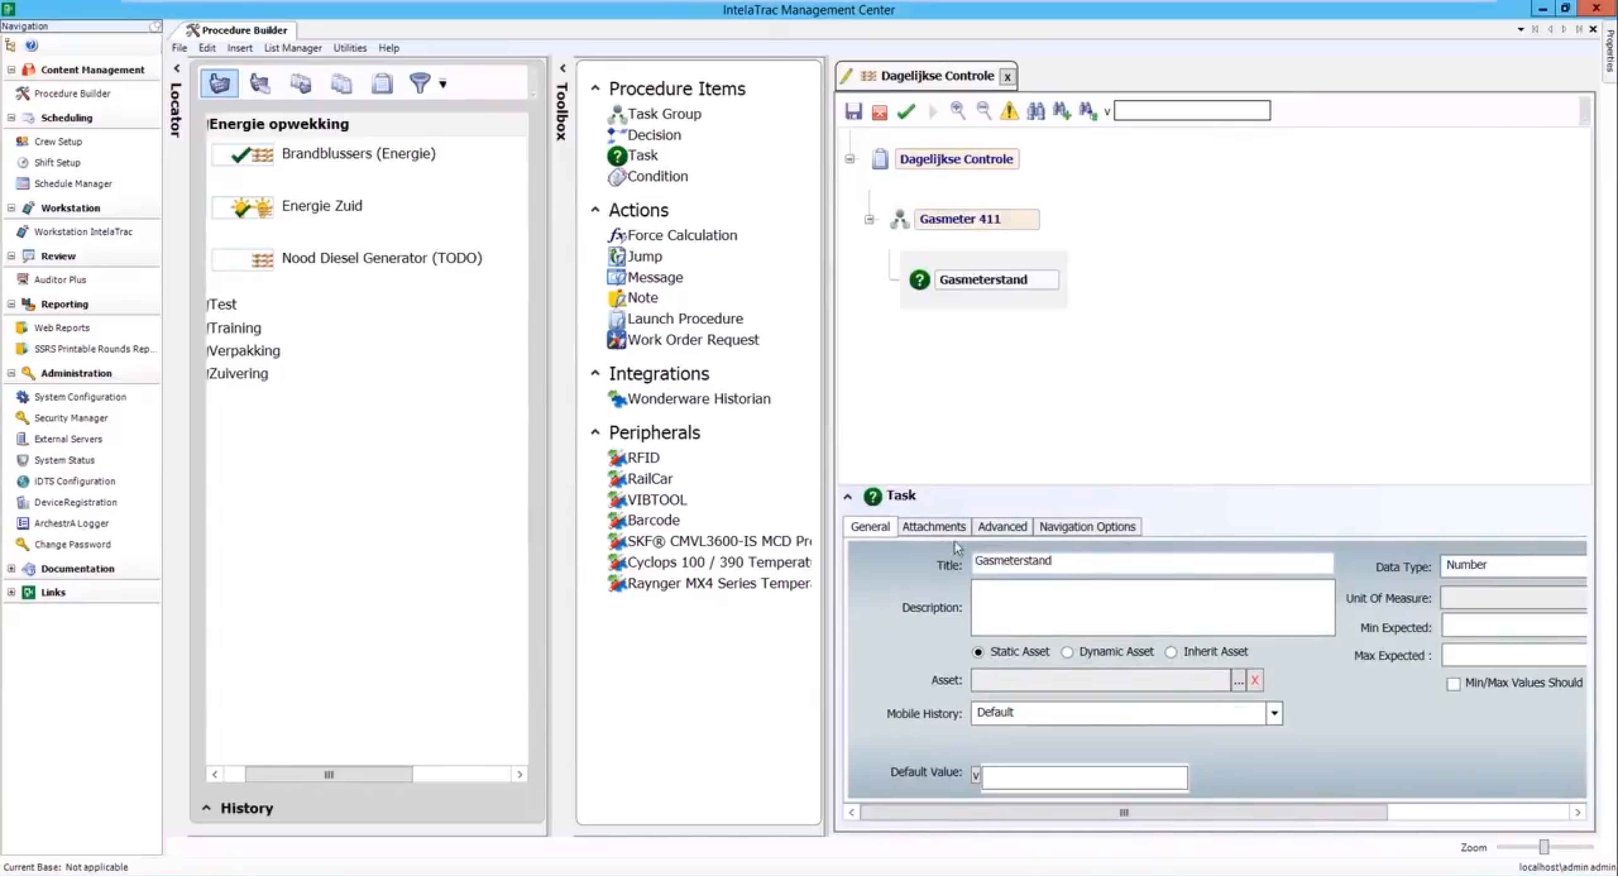
Task: Click the red delete icon in procedure toolbar
Action: tap(879, 112)
